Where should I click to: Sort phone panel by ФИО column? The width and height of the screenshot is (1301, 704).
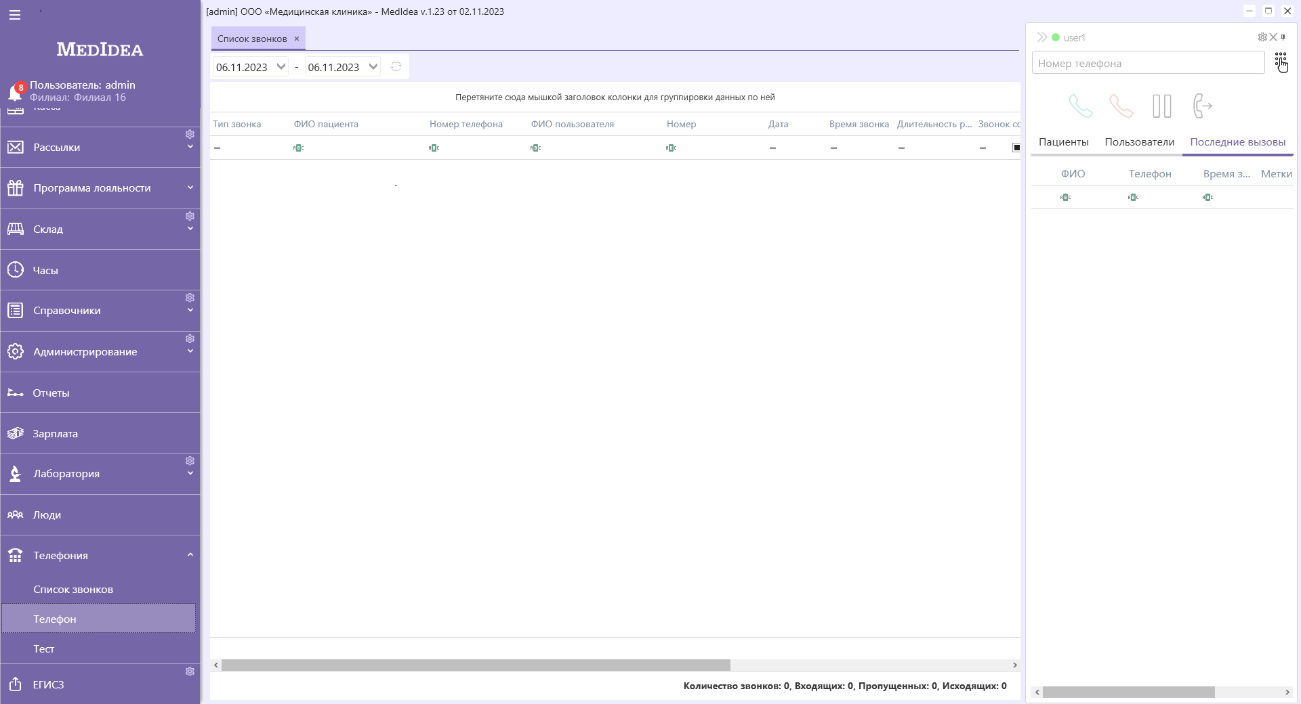1073,174
